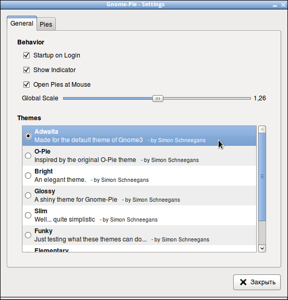This screenshot has height=300, width=288.
Task: Click 'Just testing what these themes can do...' text
Action: coord(91,239)
